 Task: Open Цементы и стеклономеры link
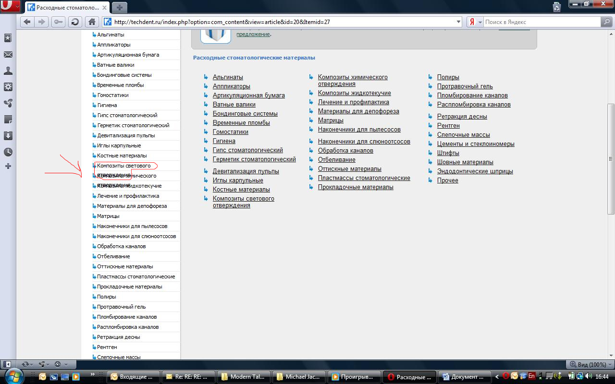tap(476, 144)
